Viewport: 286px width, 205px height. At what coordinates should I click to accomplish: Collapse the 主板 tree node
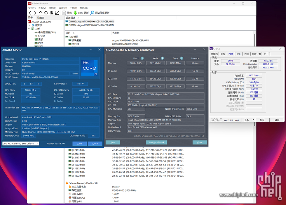pyautogui.click(x=29, y=29)
